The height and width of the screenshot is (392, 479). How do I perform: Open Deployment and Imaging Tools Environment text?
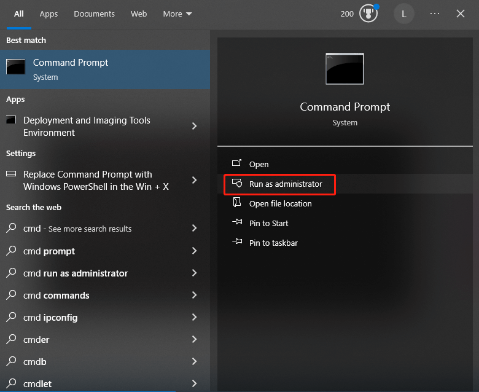coord(87,126)
